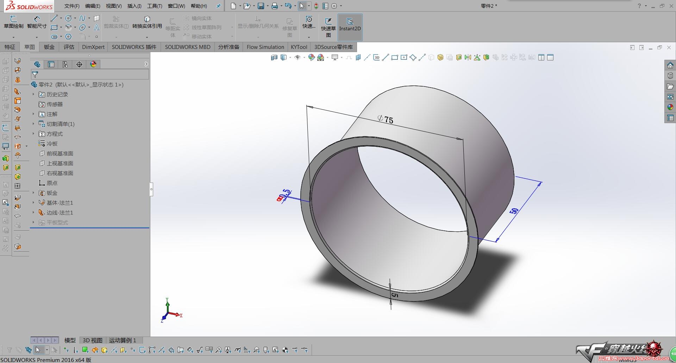676x363 pixels.
Task: Open the DimXpertManager crosshair tab icon
Action: point(79,64)
